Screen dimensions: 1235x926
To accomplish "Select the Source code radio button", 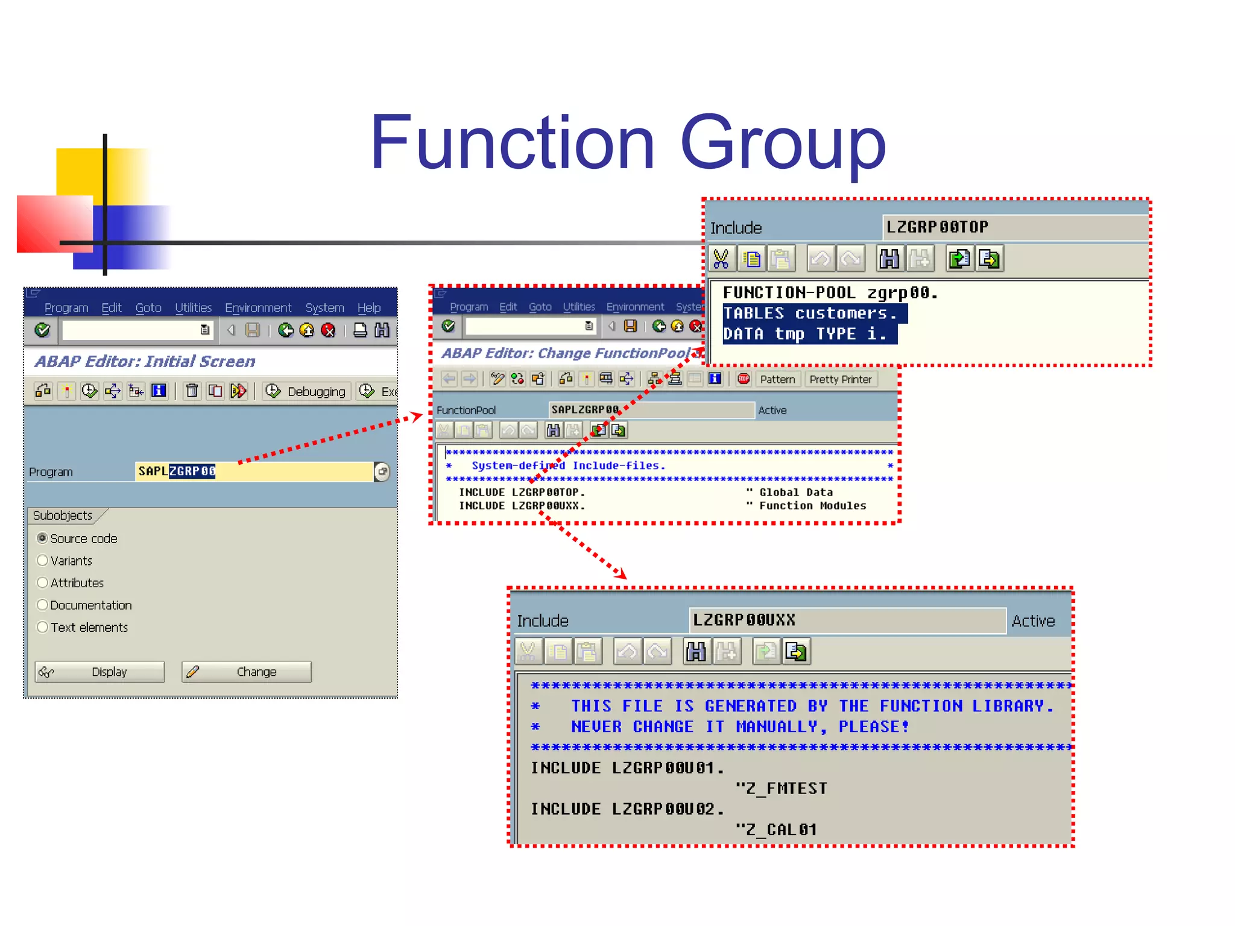I will (42, 538).
